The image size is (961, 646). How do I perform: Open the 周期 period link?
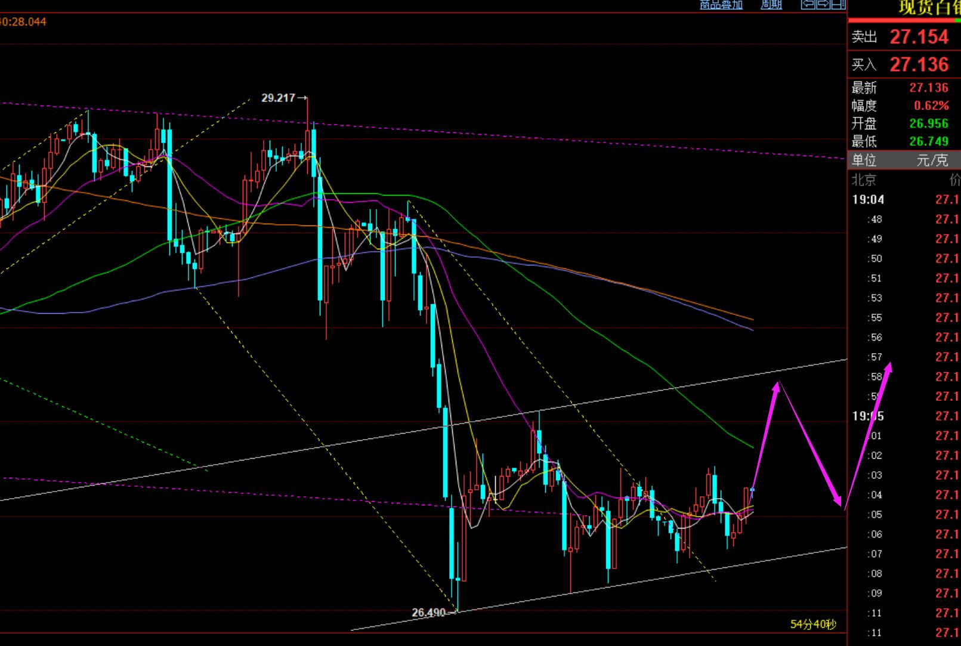point(771,5)
